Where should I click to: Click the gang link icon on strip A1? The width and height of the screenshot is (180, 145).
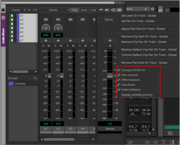pos(46,19)
